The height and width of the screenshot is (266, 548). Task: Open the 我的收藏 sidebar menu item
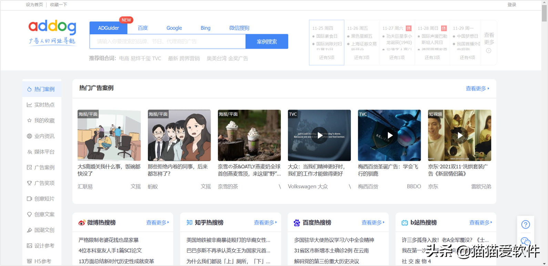click(42, 121)
